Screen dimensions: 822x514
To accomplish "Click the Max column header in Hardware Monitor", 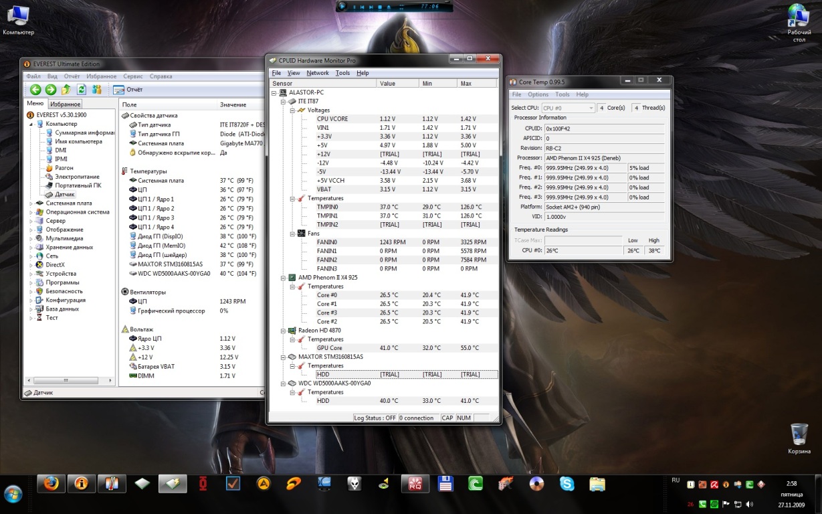I will [x=478, y=84].
